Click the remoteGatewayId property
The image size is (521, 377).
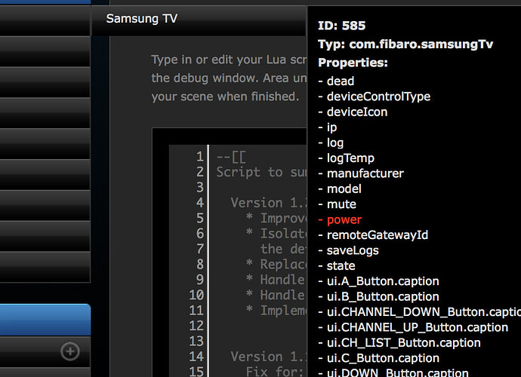[377, 234]
